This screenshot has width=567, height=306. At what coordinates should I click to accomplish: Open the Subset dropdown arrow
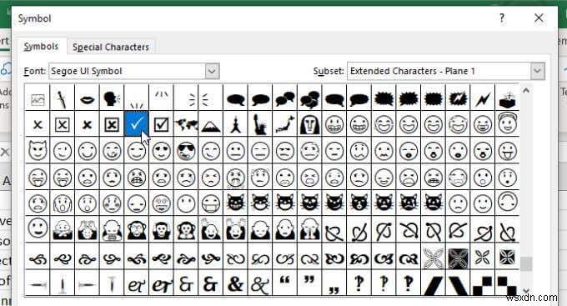[537, 71]
